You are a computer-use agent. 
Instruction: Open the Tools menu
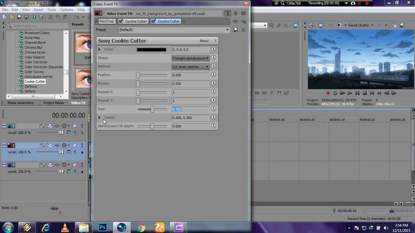click(x=52, y=10)
